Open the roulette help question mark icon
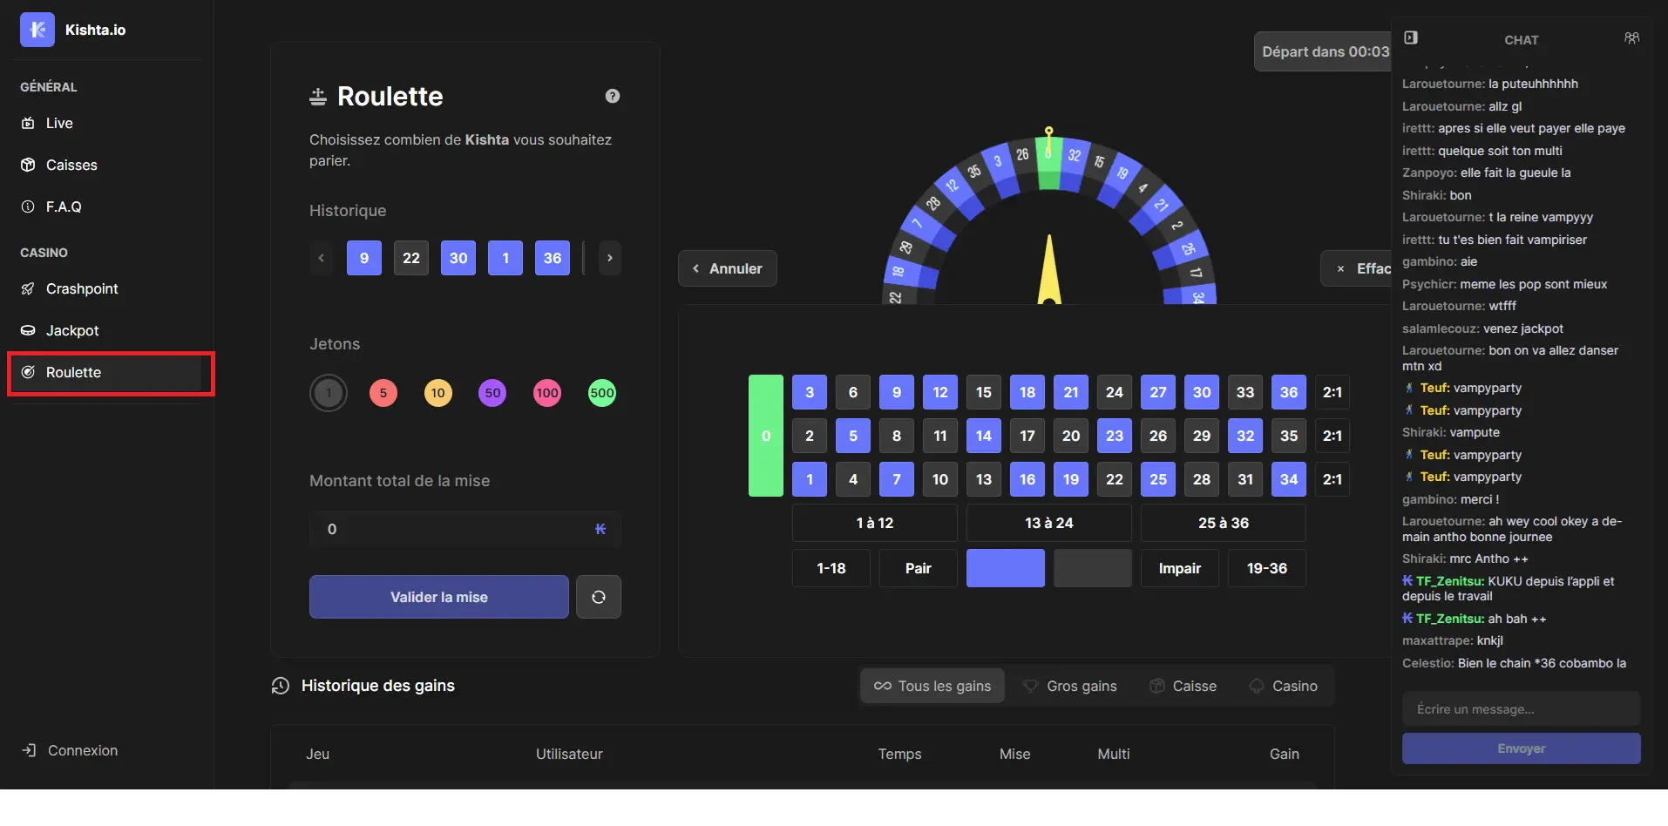 pos(612,96)
